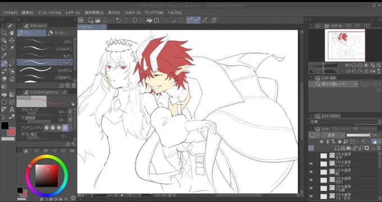Image resolution: width=382 pixels, height=202 pixels.
Task: Hide the アル 右手 layer
Action: click(x=311, y=196)
